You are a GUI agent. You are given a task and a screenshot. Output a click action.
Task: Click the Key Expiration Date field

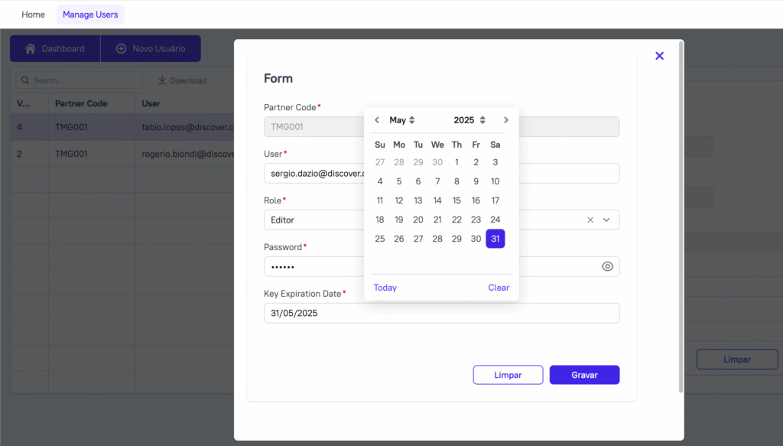[x=441, y=313]
